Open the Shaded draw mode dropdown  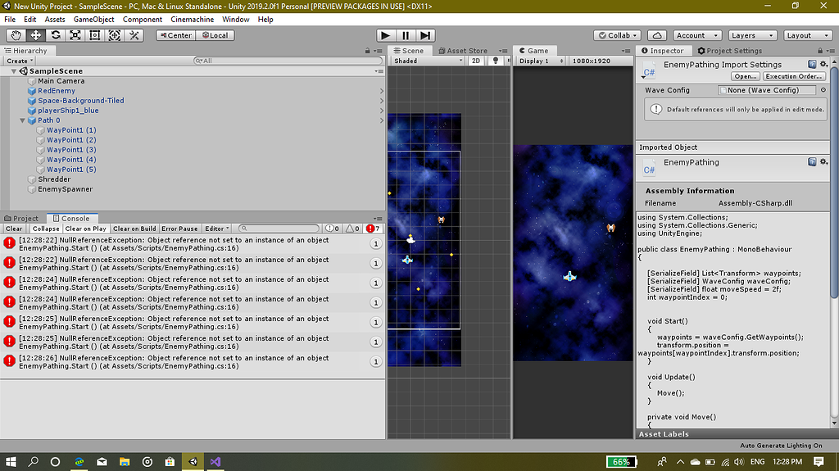427,61
